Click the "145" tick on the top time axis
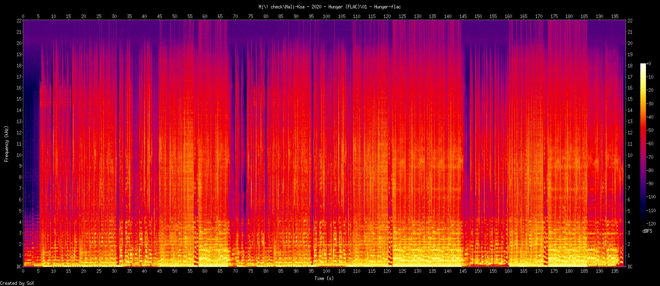 [463, 16]
